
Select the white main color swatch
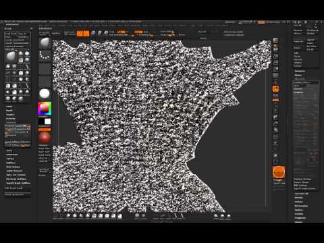pyautogui.click(x=48, y=122)
